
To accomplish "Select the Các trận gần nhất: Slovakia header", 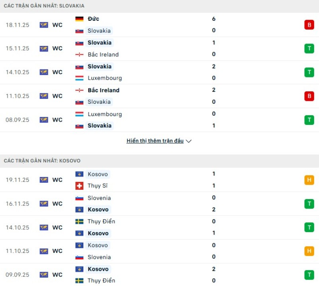I will click(44, 6).
